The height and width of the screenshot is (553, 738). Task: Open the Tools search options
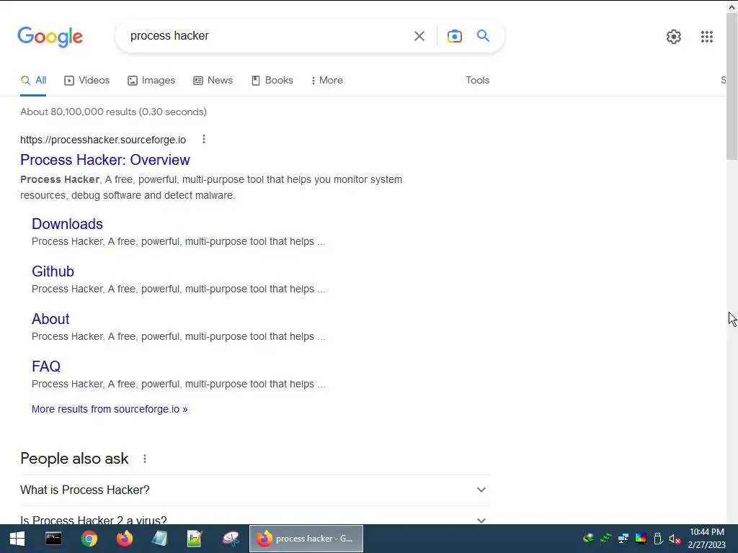click(477, 81)
